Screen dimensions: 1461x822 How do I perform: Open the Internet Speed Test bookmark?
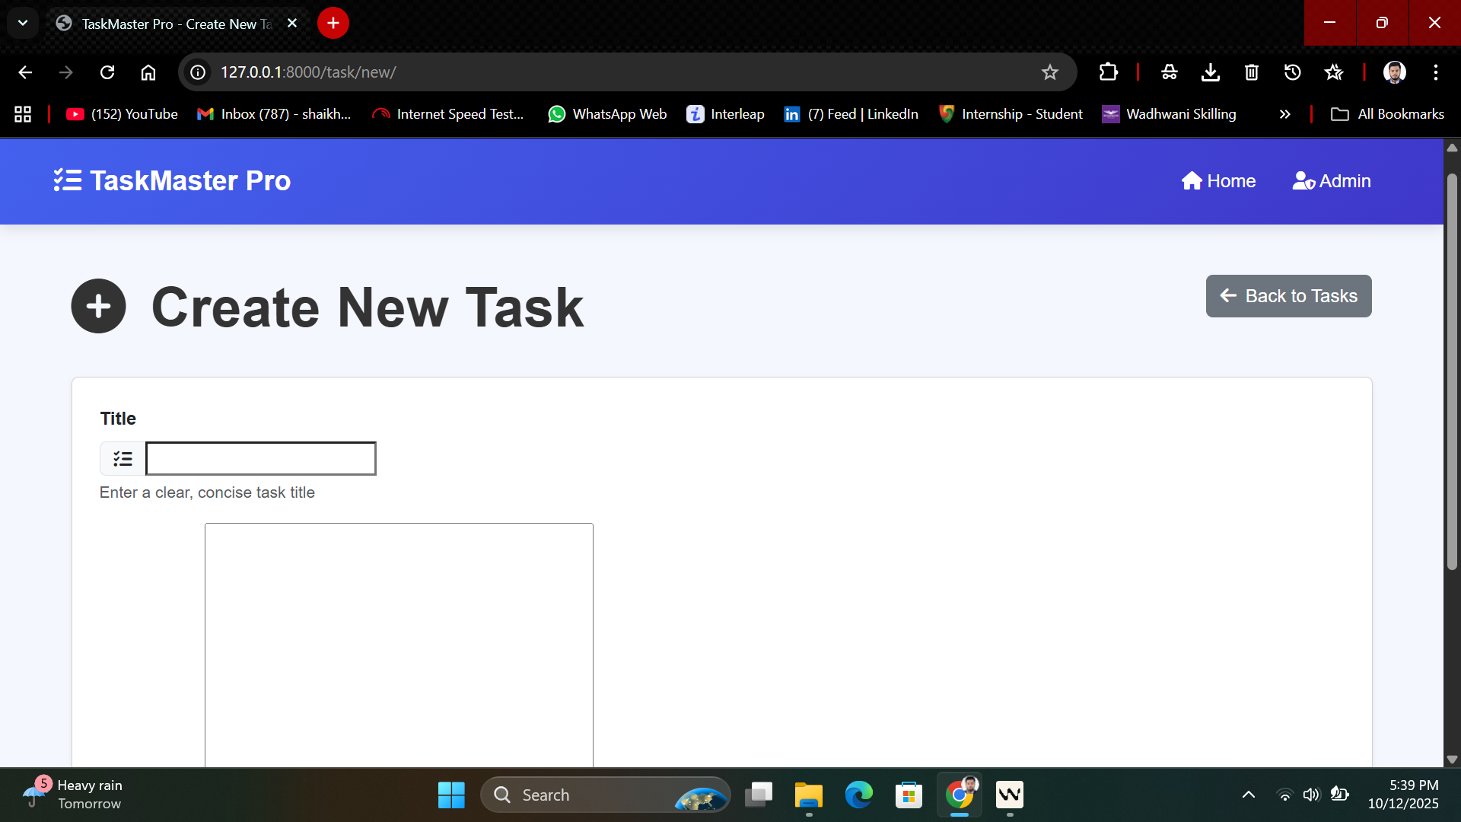pyautogui.click(x=448, y=114)
